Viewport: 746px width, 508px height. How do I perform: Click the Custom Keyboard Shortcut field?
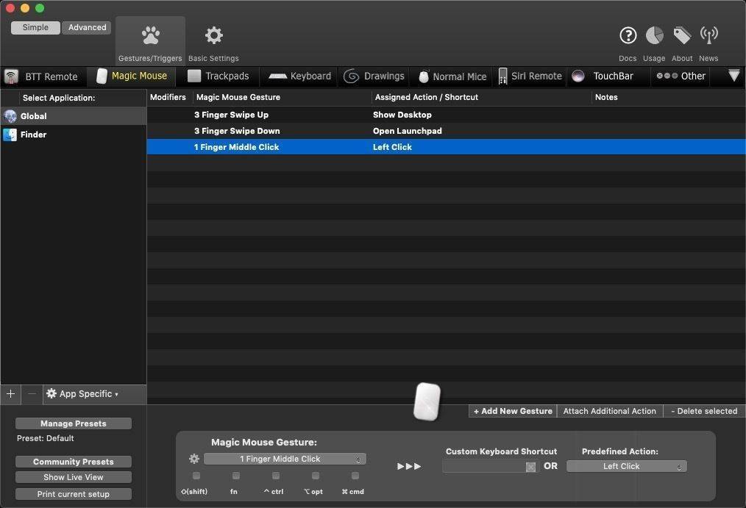[x=484, y=466]
